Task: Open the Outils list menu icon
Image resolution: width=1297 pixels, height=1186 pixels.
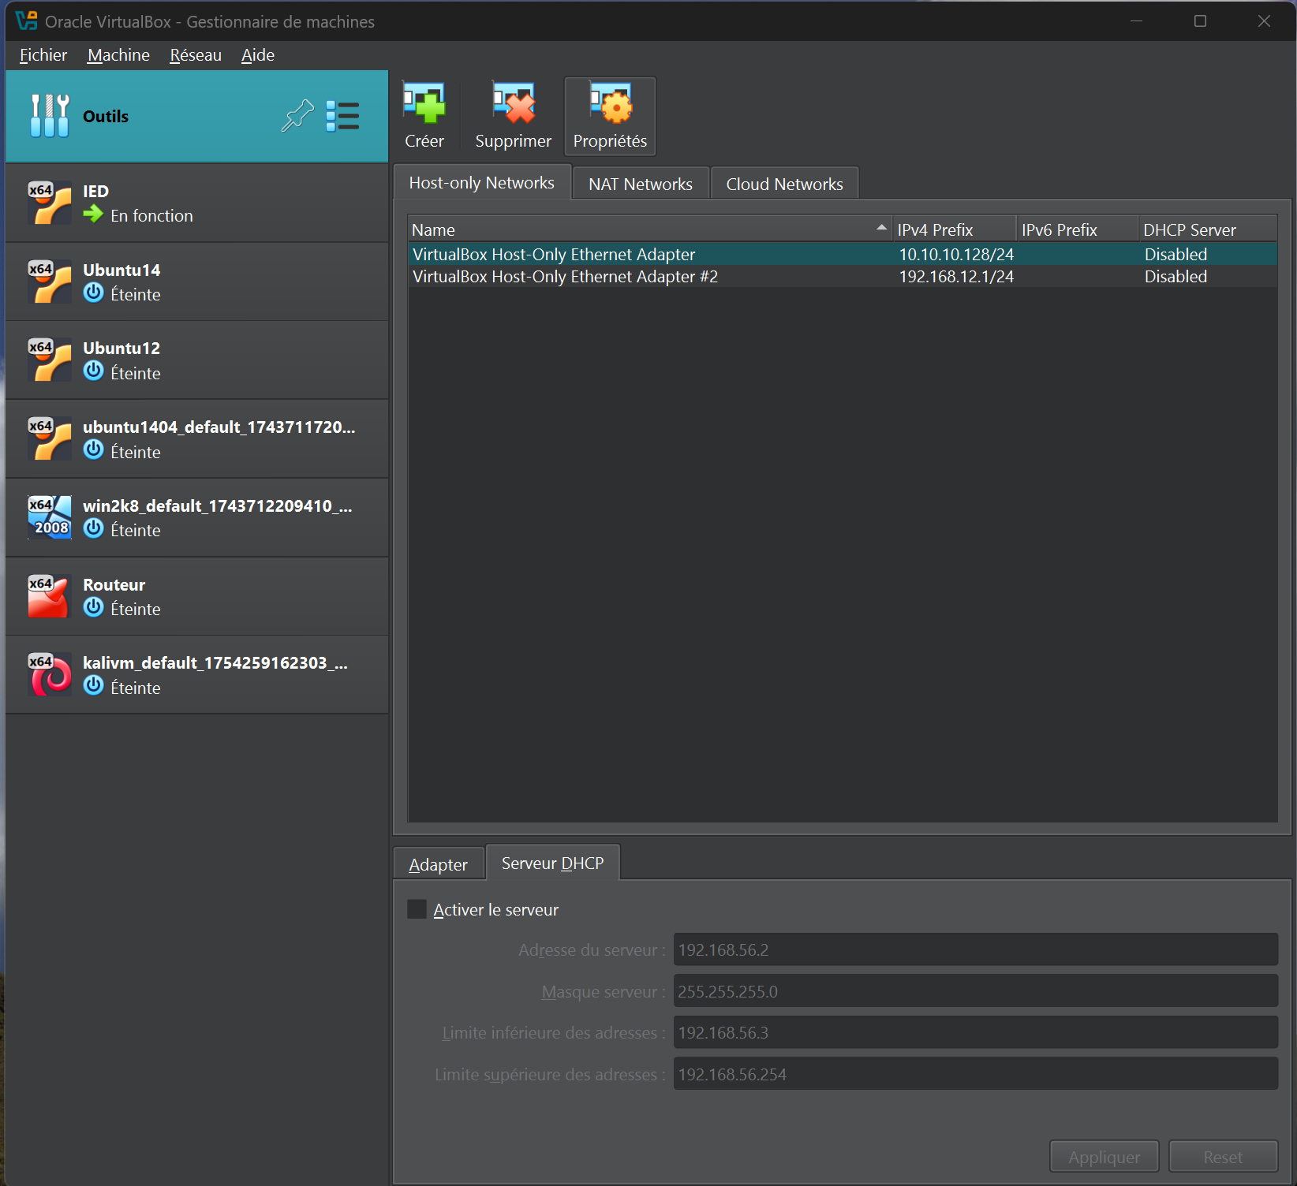Action: tap(342, 116)
